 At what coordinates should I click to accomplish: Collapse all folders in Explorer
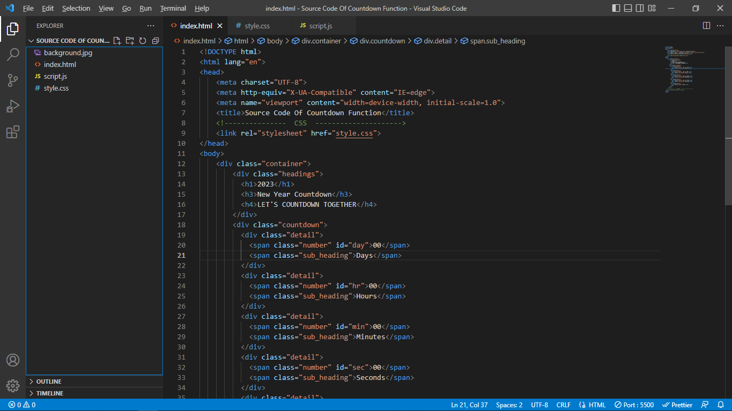tap(156, 41)
